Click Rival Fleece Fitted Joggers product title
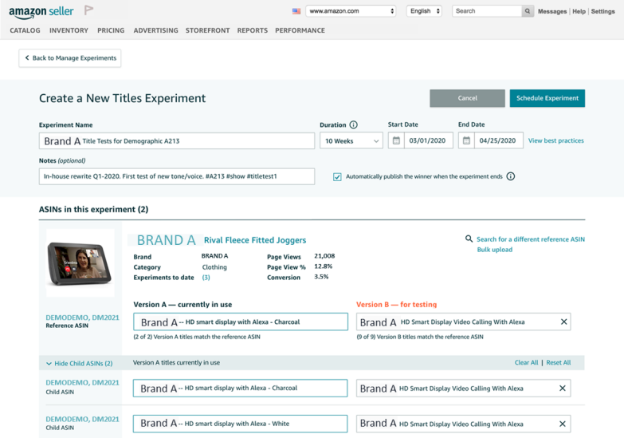The width and height of the screenshot is (624, 438). point(255,240)
